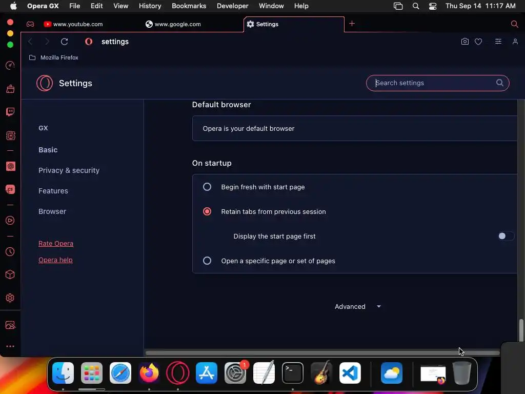
Task: Open macOS Control Center in menu bar
Action: coord(433,6)
